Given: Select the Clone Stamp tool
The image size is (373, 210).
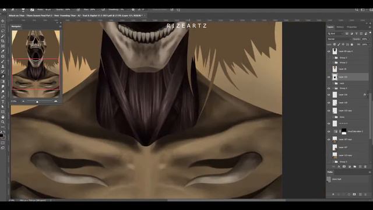Looking at the screenshot, I should pyautogui.click(x=2, y=66).
